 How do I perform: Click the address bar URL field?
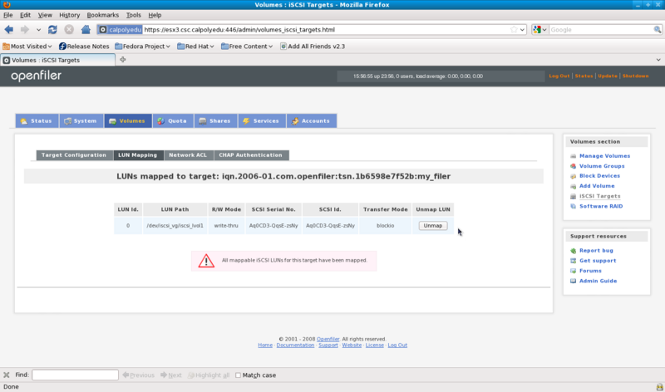point(326,30)
